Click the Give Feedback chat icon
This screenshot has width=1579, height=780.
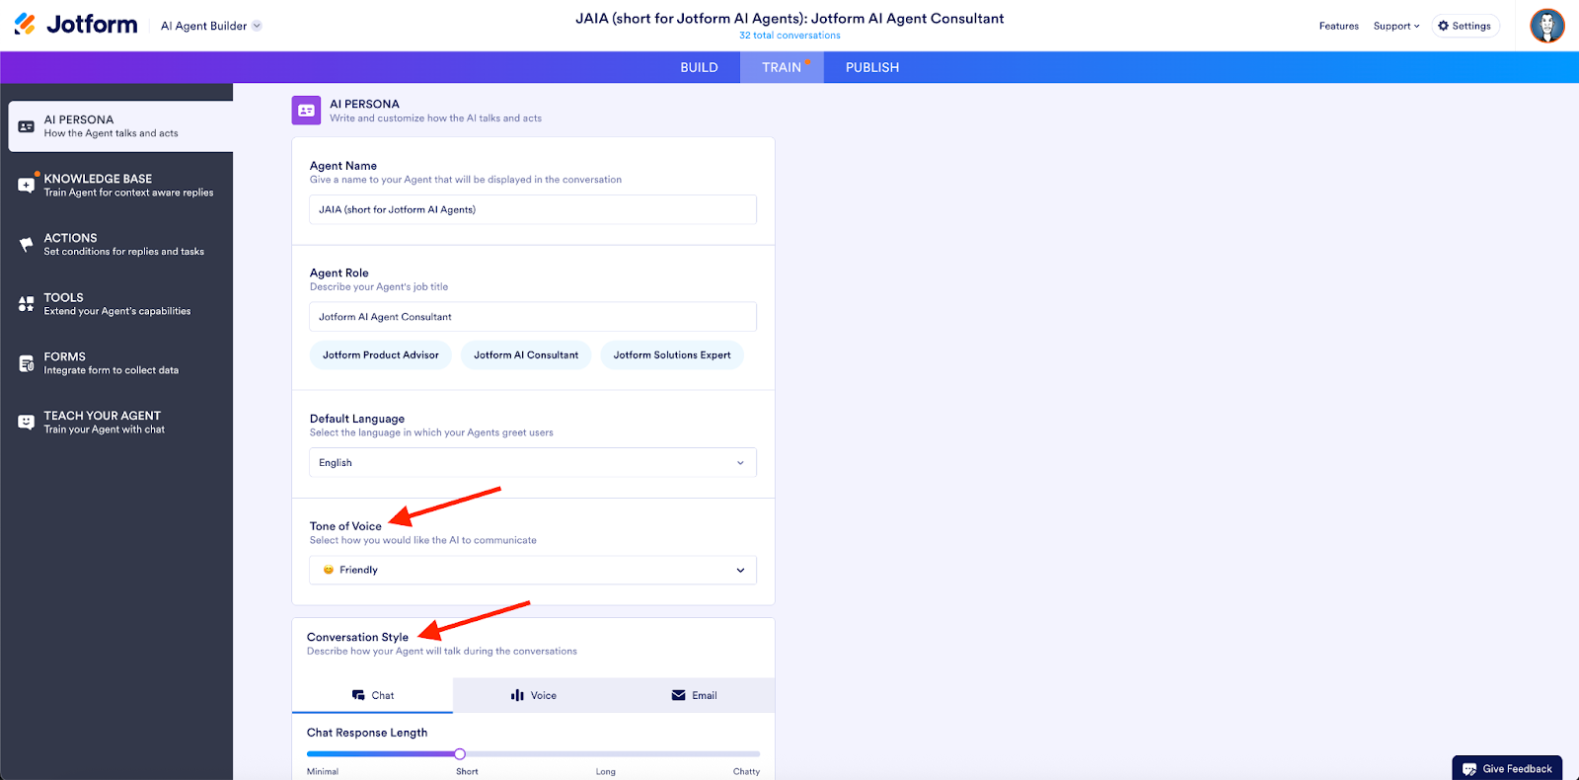(x=1469, y=769)
